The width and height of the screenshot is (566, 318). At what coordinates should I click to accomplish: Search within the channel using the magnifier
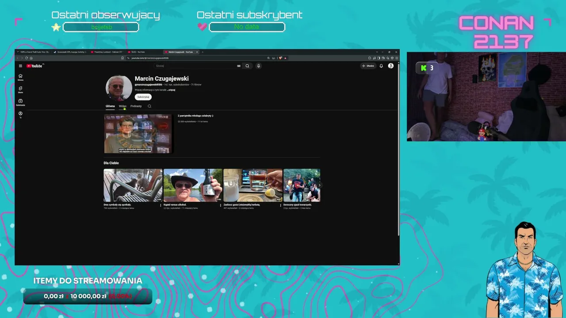[149, 106]
